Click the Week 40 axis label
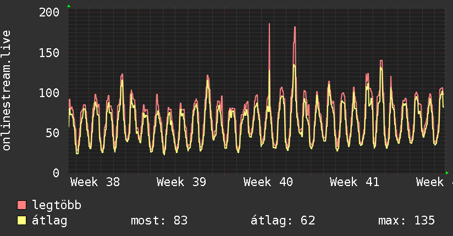Viewport: 453px width, 236px height. coord(268,182)
